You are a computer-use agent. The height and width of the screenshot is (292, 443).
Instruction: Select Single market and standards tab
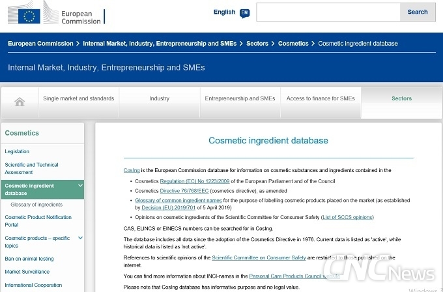click(79, 102)
